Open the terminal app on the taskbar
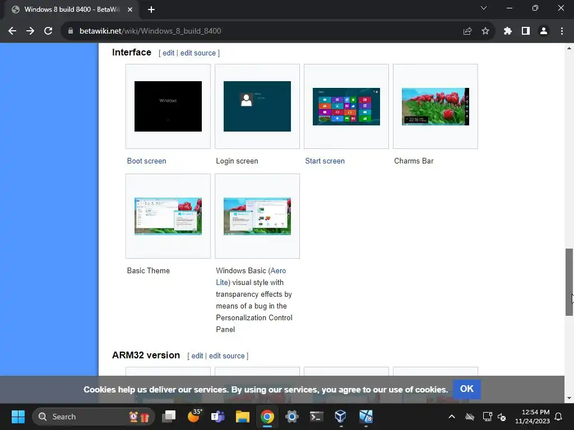Image resolution: width=574 pixels, height=430 pixels. [x=316, y=417]
